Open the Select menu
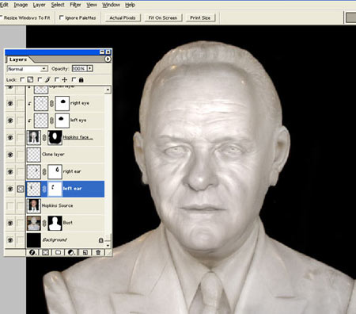This screenshot has width=356, height=314. click(58, 5)
